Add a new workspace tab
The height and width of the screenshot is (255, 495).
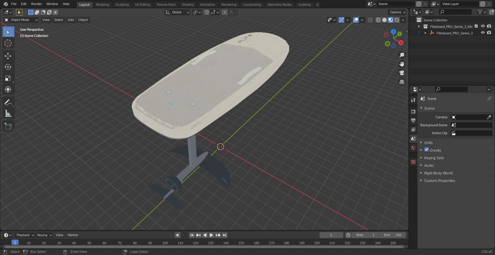[x=317, y=5]
